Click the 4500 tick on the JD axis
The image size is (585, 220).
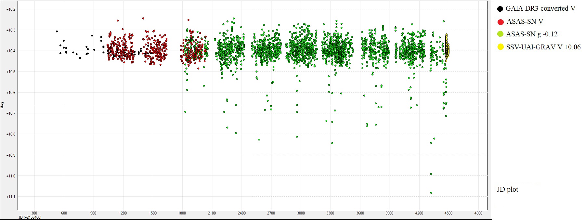point(448,213)
